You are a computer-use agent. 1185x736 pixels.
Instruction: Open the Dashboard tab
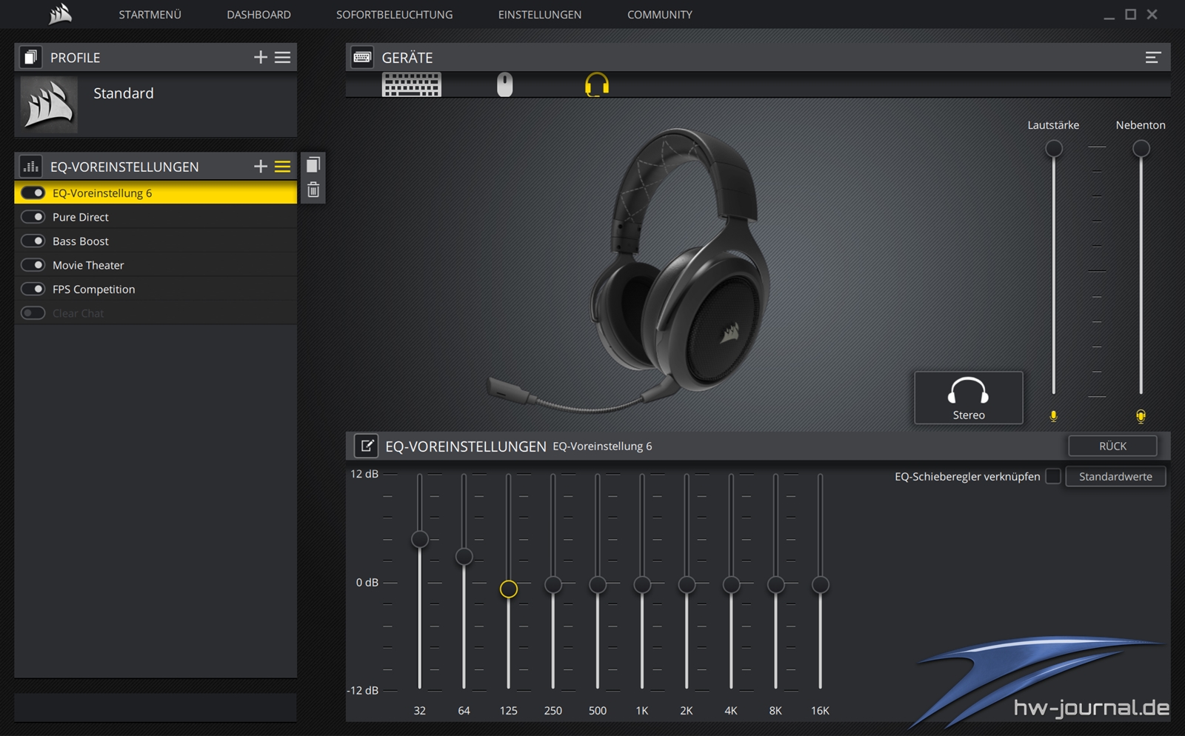tap(258, 14)
